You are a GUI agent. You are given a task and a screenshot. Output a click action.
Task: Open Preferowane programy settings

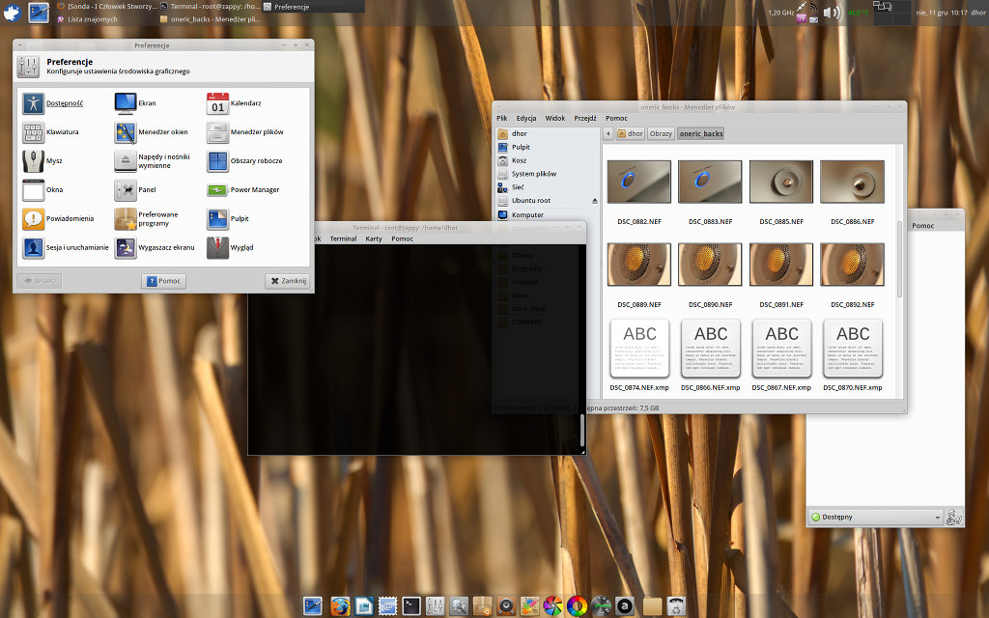pyautogui.click(x=147, y=219)
